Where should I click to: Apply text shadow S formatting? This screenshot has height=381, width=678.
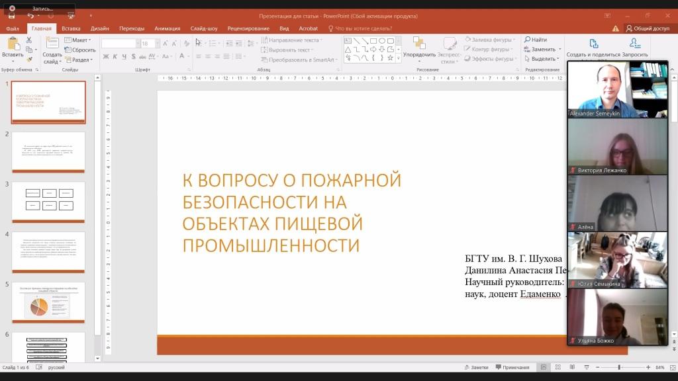(x=133, y=57)
